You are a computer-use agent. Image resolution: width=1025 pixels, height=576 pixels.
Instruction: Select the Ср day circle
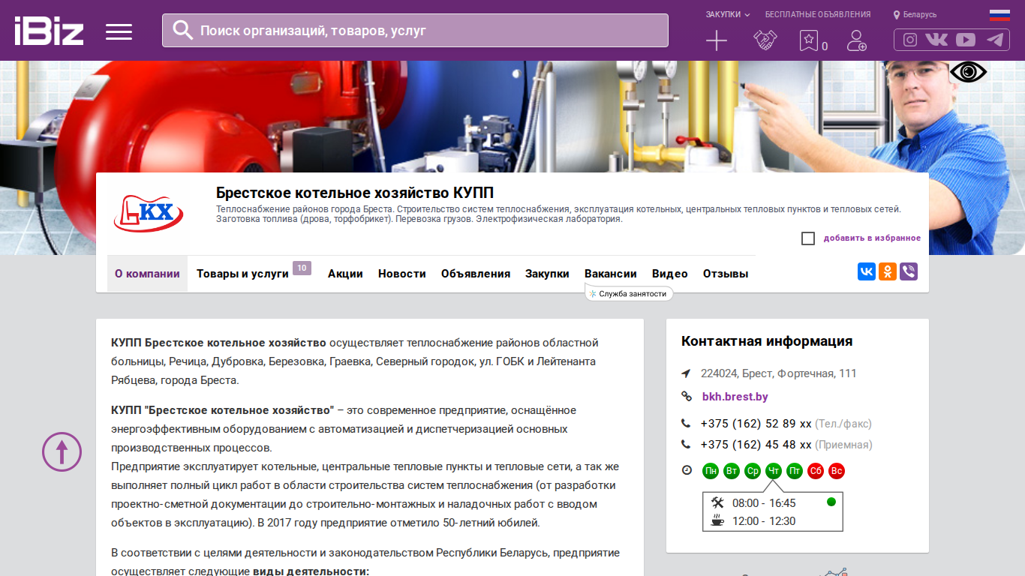coord(753,471)
